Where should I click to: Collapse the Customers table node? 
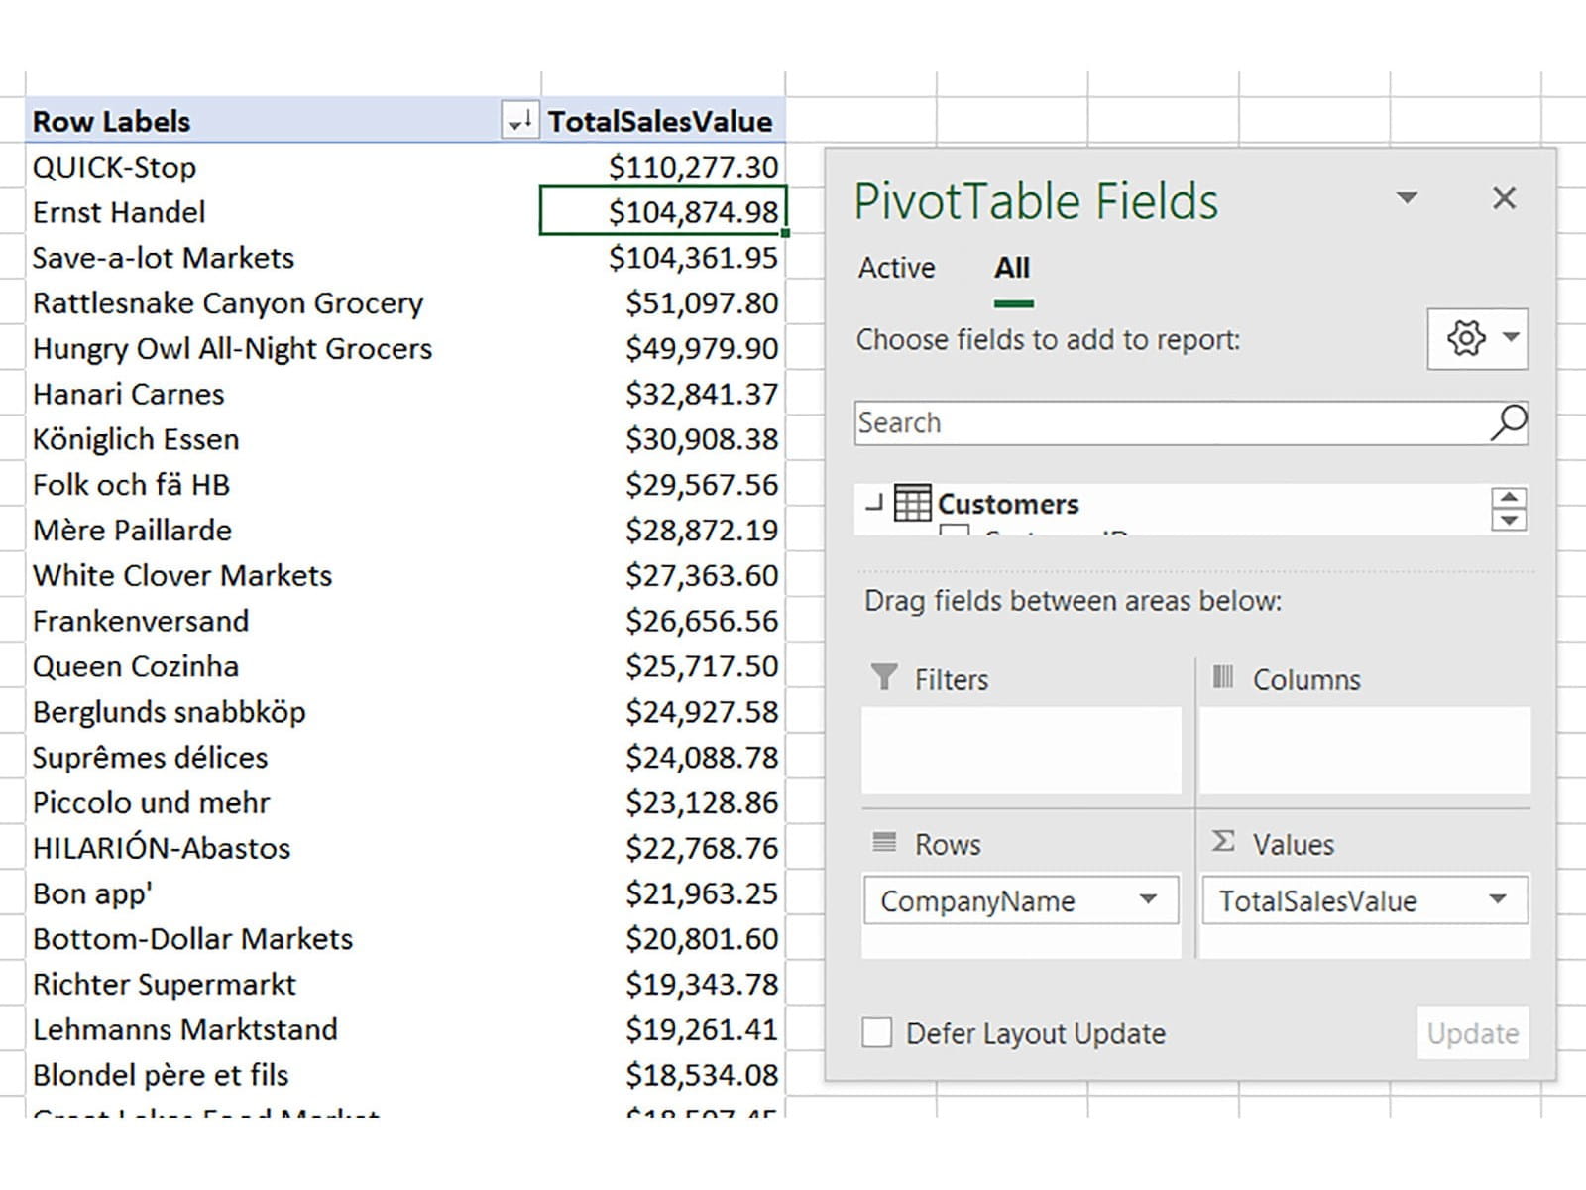873,504
